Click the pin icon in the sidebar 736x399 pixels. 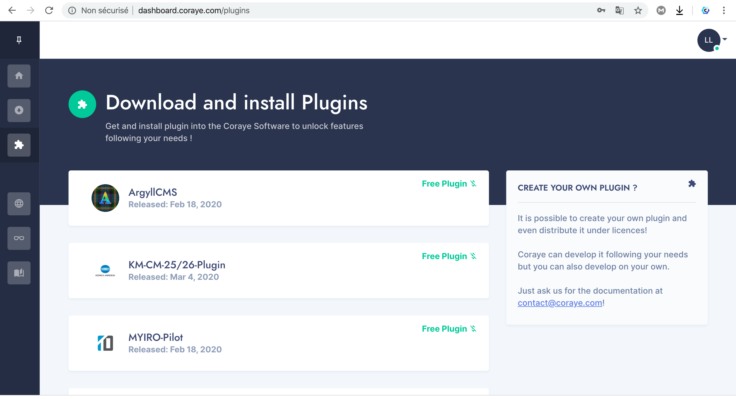pos(19,40)
